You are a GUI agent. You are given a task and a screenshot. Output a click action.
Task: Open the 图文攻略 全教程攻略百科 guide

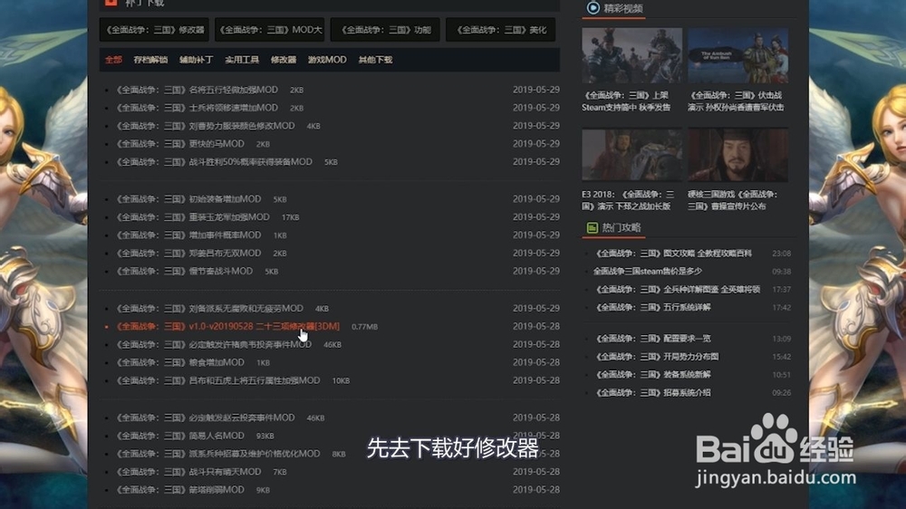pos(674,253)
